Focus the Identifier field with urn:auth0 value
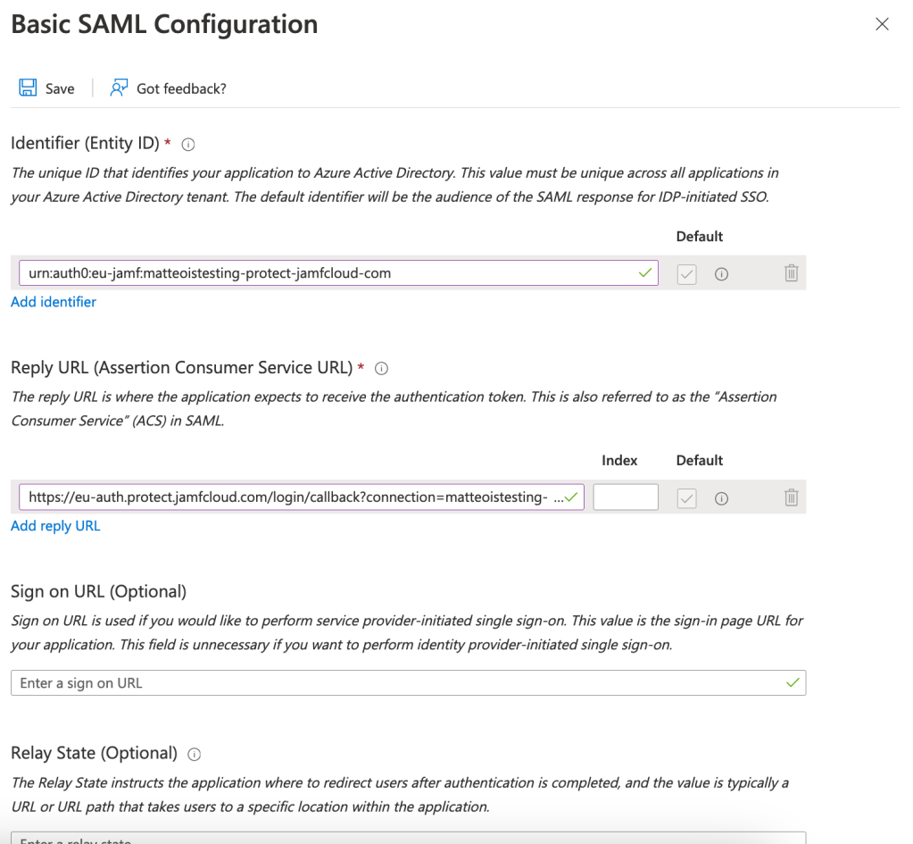 pos(330,273)
